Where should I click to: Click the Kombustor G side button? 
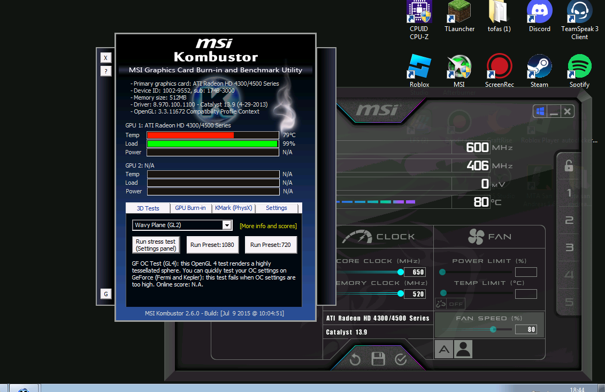point(106,294)
